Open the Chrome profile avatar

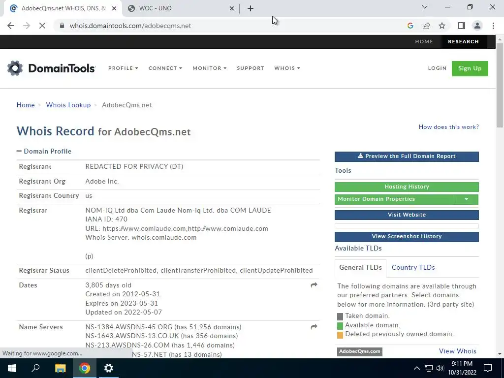pyautogui.click(x=477, y=26)
